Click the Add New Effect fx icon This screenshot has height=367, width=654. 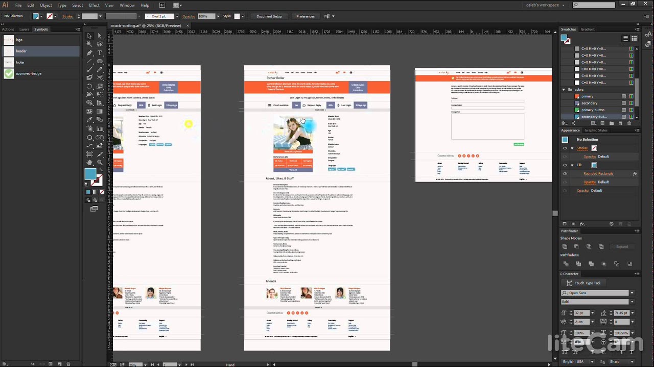point(582,224)
